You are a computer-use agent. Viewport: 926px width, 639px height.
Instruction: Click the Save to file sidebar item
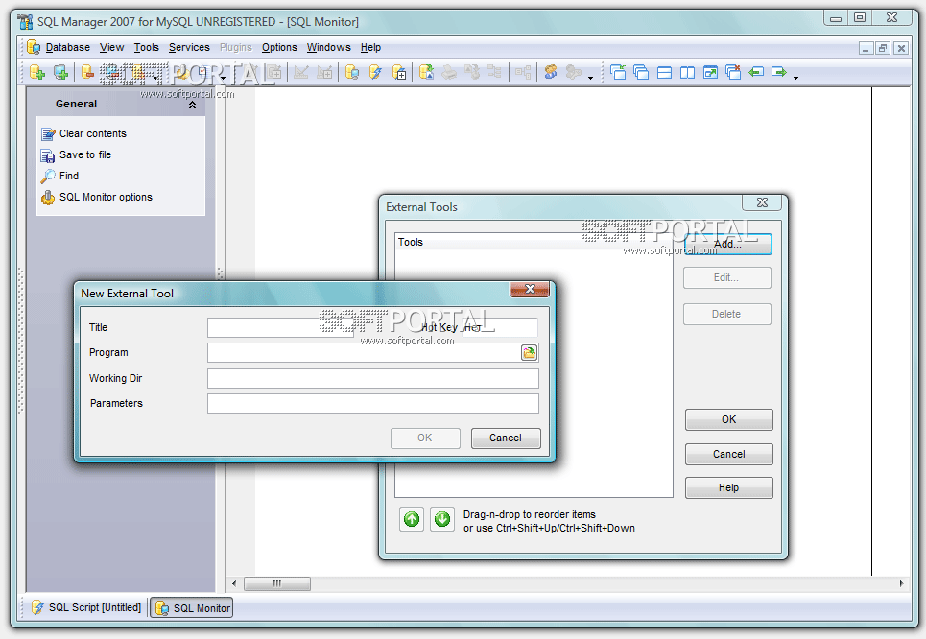[76, 155]
